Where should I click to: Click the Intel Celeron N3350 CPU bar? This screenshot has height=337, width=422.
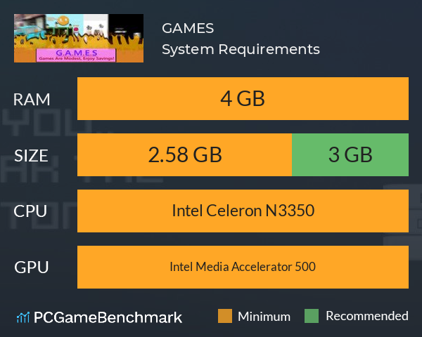click(243, 211)
